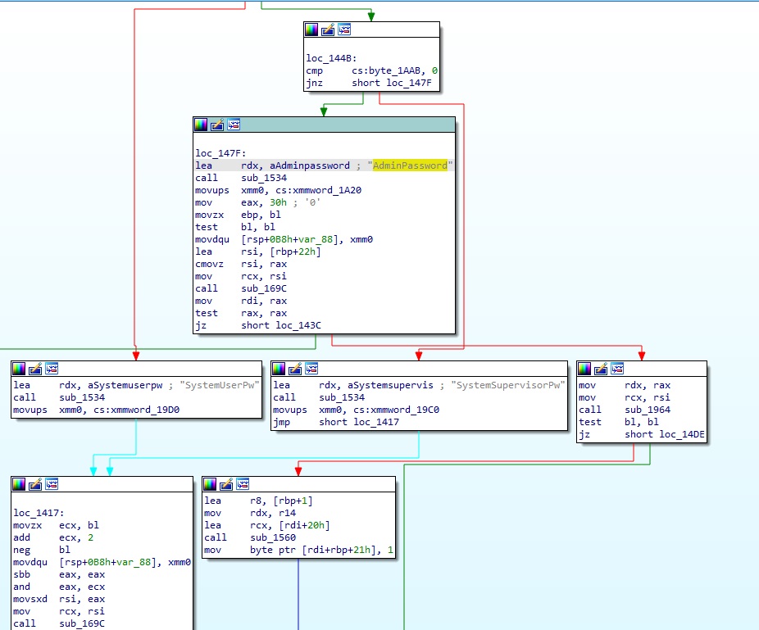Click the group nodes icon on loc_147F block
The image size is (759, 630).
click(234, 125)
